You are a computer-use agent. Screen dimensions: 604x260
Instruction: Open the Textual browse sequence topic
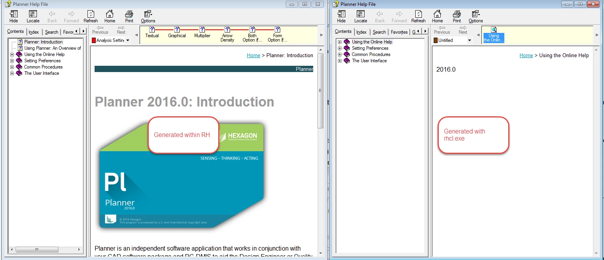152,32
